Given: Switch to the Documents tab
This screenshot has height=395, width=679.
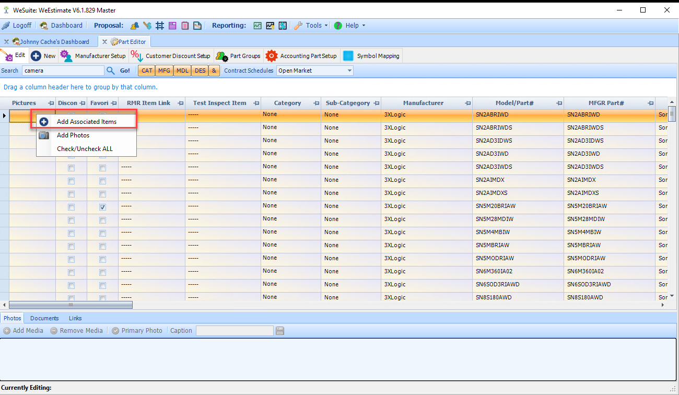Looking at the screenshot, I should click(x=44, y=318).
